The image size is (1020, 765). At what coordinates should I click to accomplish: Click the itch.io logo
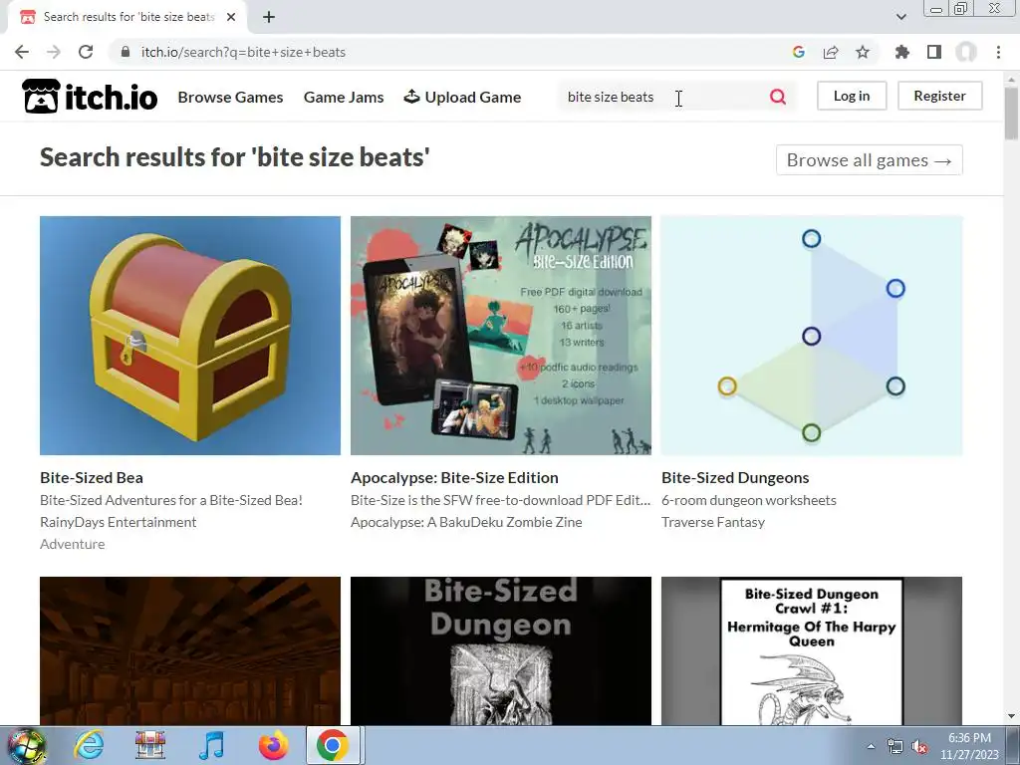tap(90, 97)
